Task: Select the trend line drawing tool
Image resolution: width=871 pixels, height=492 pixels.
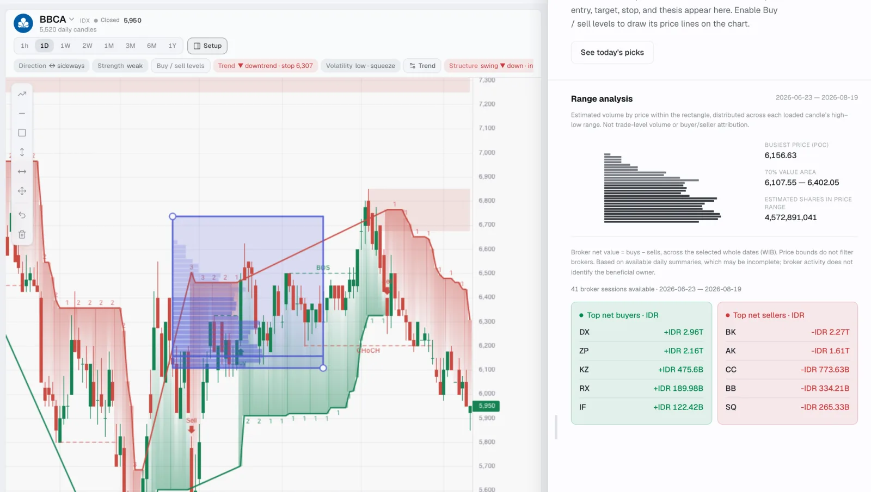Action: click(22, 94)
